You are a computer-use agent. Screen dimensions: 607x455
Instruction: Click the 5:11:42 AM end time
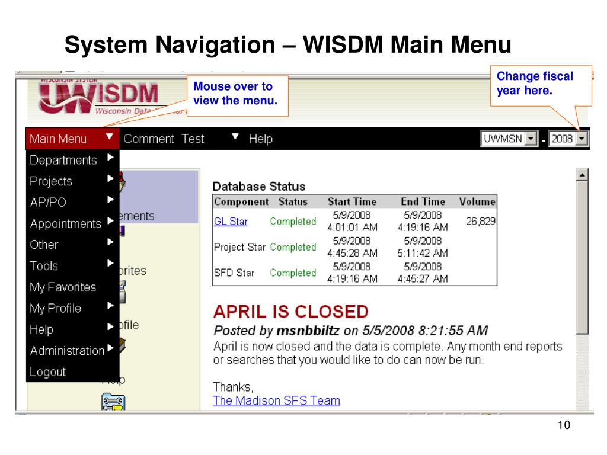tap(423, 253)
